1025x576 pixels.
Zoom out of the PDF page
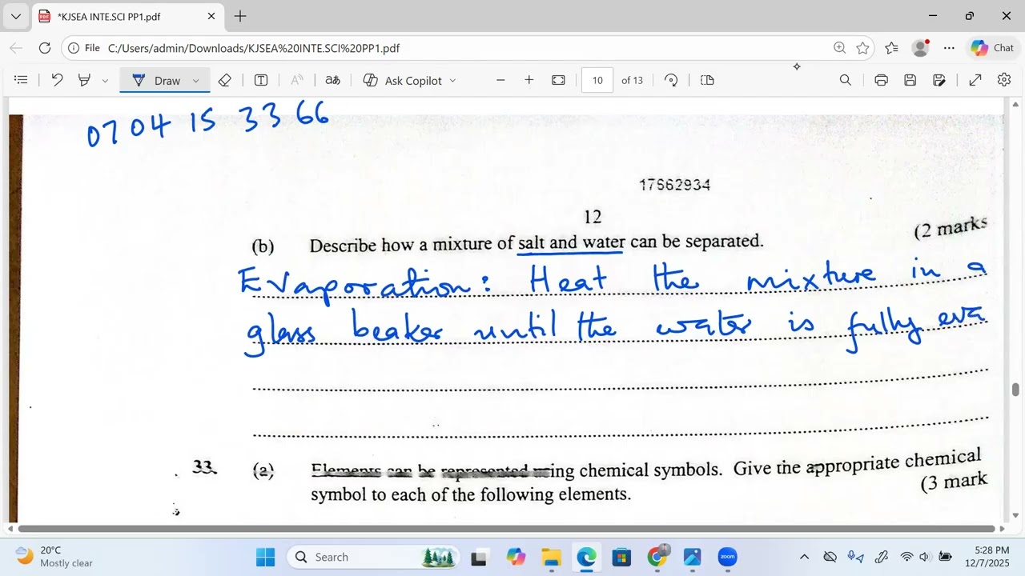click(x=500, y=80)
